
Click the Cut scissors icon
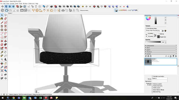pyautogui.click(x=29, y=6)
